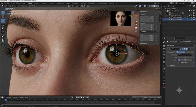
Task: Open the Render properties tab icon
Action: click(164, 46)
